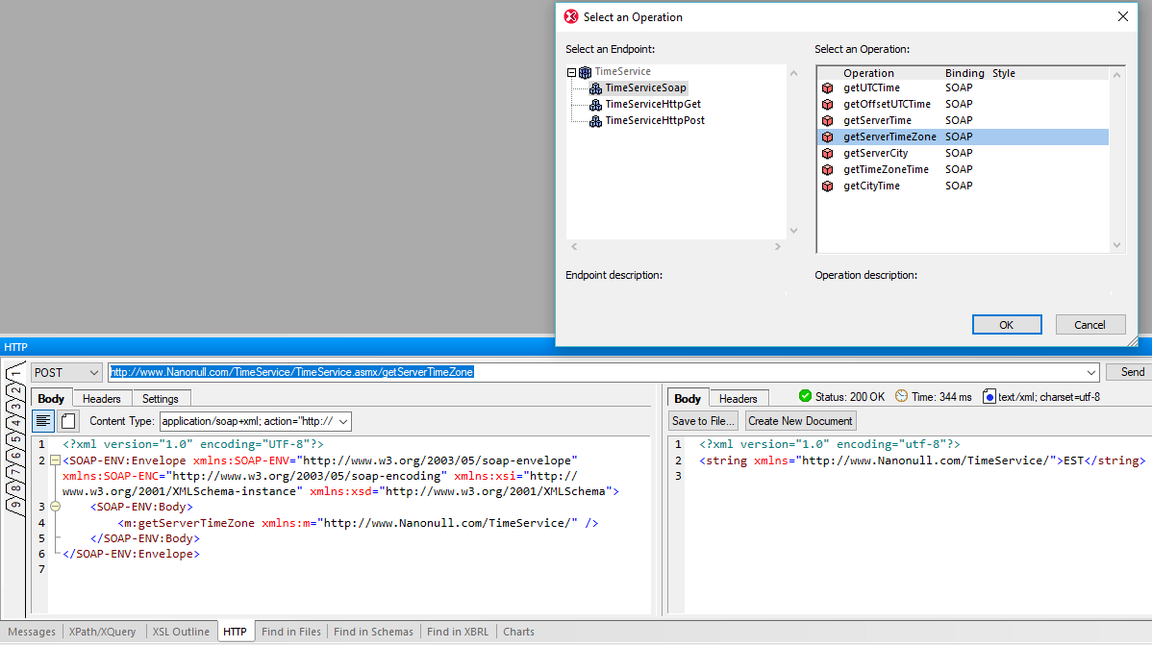The image size is (1152, 647).
Task: Click the getOffsetUTCTime operation cube icon
Action: 828,104
